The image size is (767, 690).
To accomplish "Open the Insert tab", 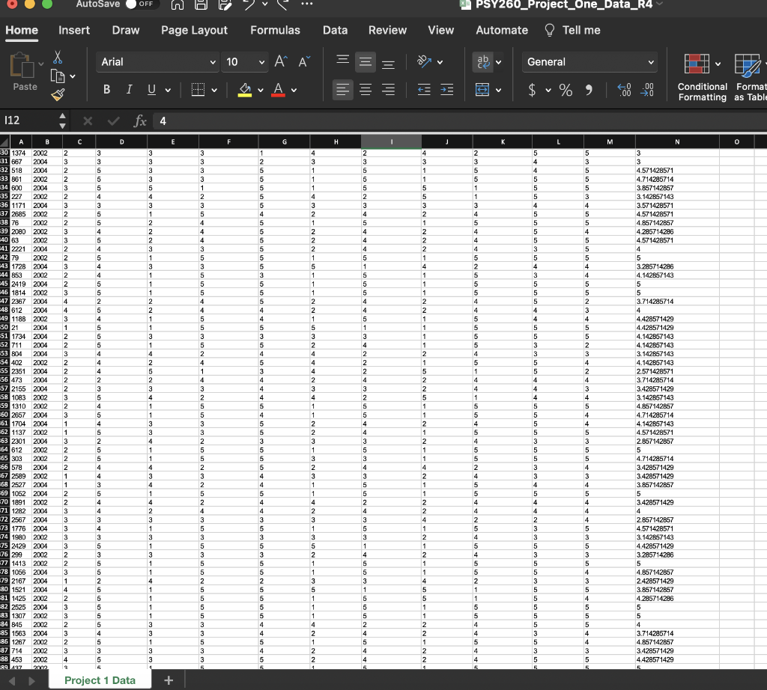I will [74, 30].
